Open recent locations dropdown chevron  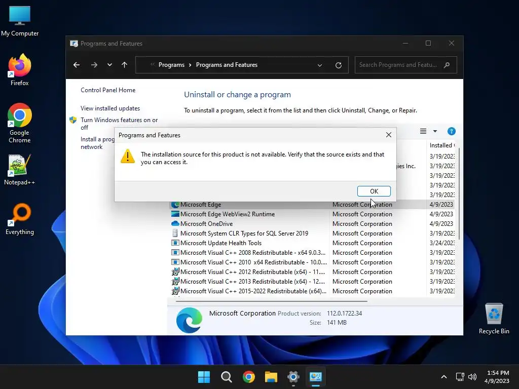coord(109,65)
